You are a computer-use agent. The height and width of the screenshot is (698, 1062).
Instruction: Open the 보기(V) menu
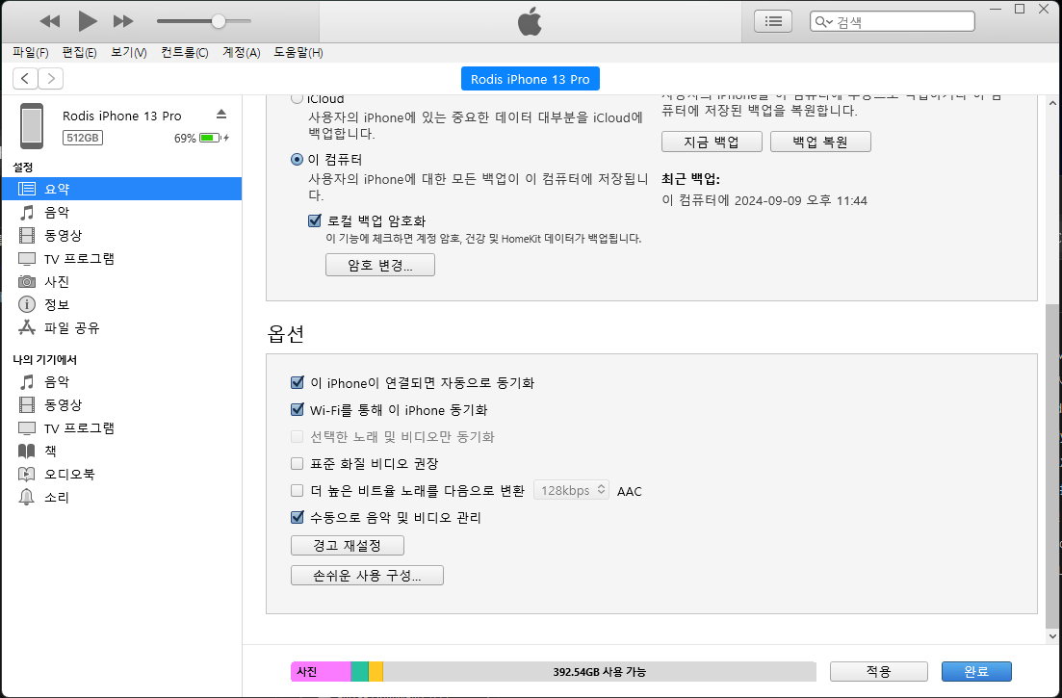pyautogui.click(x=129, y=52)
